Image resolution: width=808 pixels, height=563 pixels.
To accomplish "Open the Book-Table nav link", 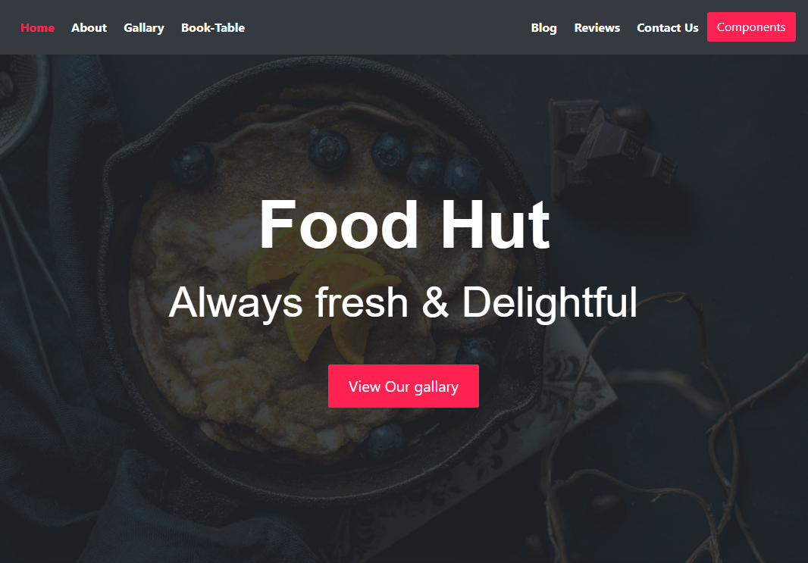I will (213, 28).
